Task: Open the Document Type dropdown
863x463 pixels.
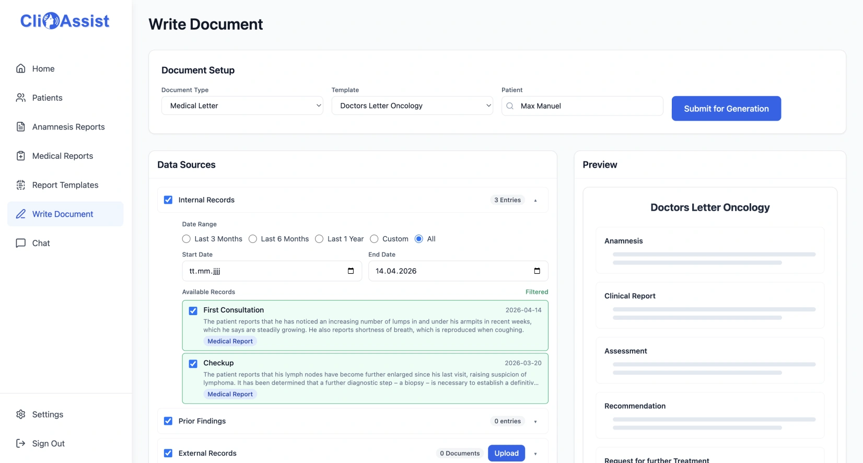Action: (242, 106)
